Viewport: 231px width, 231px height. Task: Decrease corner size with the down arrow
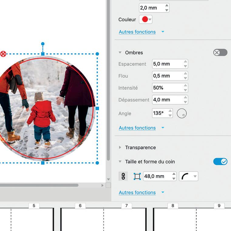coord(174,179)
